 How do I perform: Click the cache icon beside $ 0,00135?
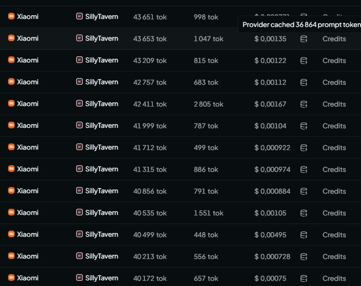coord(304,39)
